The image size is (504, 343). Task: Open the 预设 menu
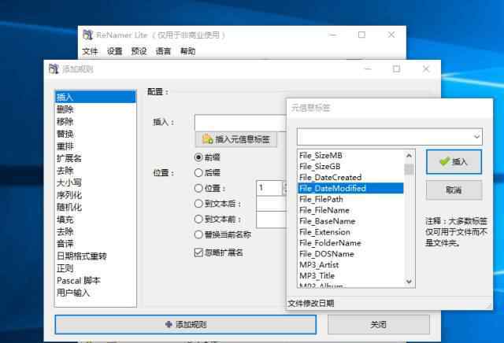click(139, 51)
